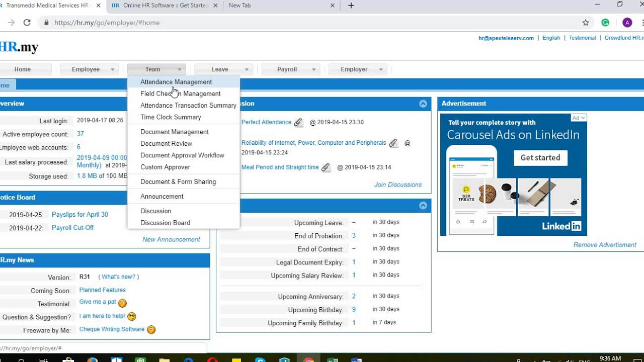The height and width of the screenshot is (362, 644).
Task: Bookmark the page using the star icon
Action: coord(587,22)
